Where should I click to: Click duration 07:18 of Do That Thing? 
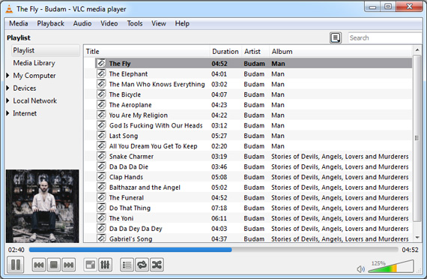pyautogui.click(x=219, y=208)
